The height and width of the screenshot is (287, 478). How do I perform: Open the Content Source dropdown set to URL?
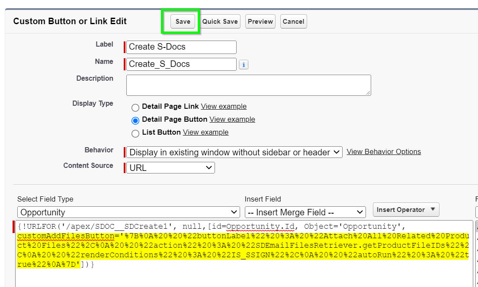[170, 168]
